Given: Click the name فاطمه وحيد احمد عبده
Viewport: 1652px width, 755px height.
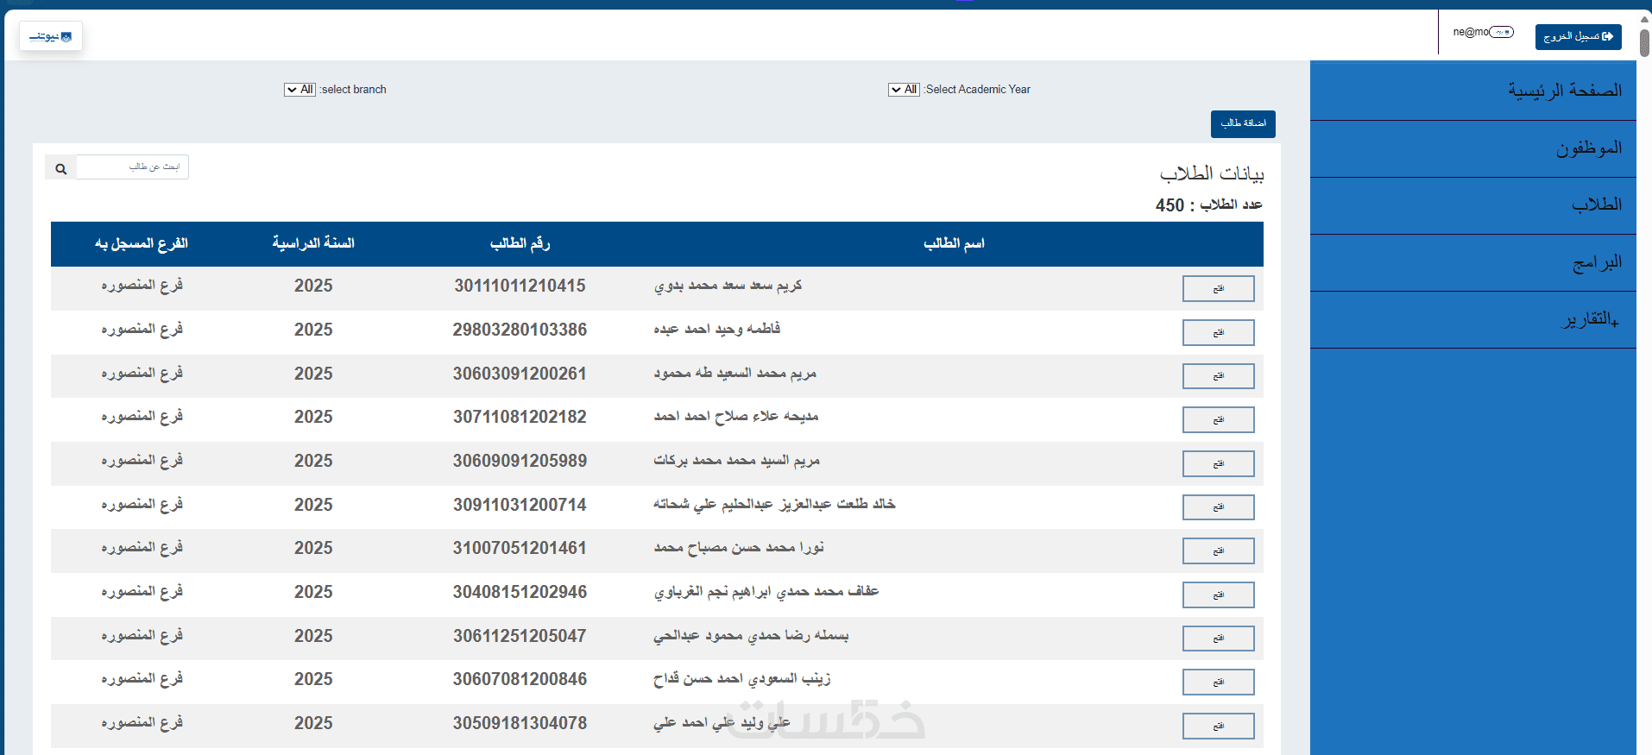Looking at the screenshot, I should click(x=716, y=329).
